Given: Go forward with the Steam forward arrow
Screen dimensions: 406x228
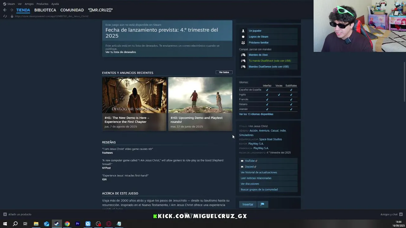Looking at the screenshot, I should click(12, 10).
